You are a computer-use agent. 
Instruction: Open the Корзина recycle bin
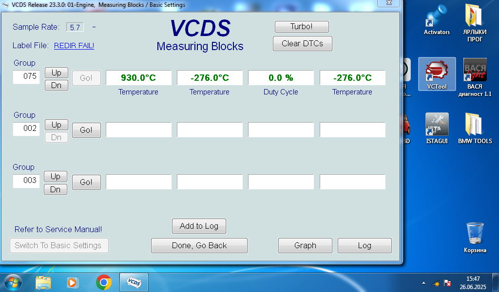tap(475, 237)
